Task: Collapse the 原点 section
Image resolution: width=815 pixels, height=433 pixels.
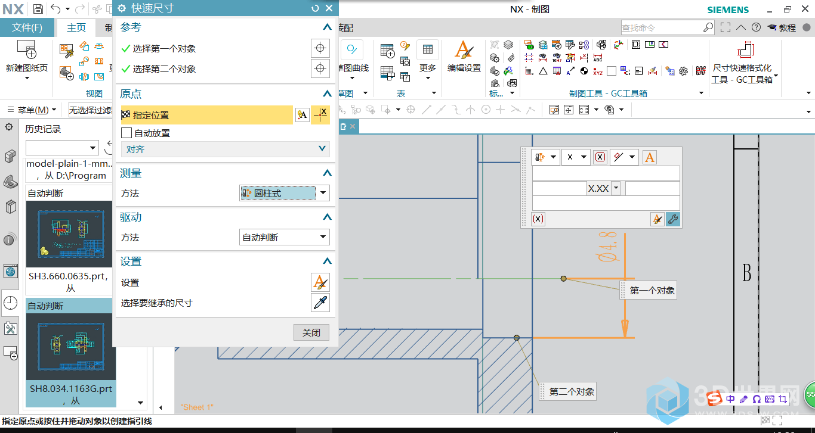Action: pyautogui.click(x=326, y=94)
